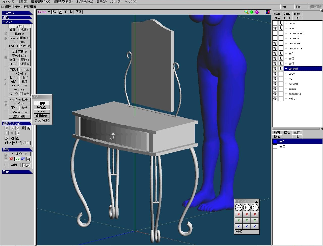Click the yellow magnifier zoom icon
323x246 pixels.
click(246, 12)
